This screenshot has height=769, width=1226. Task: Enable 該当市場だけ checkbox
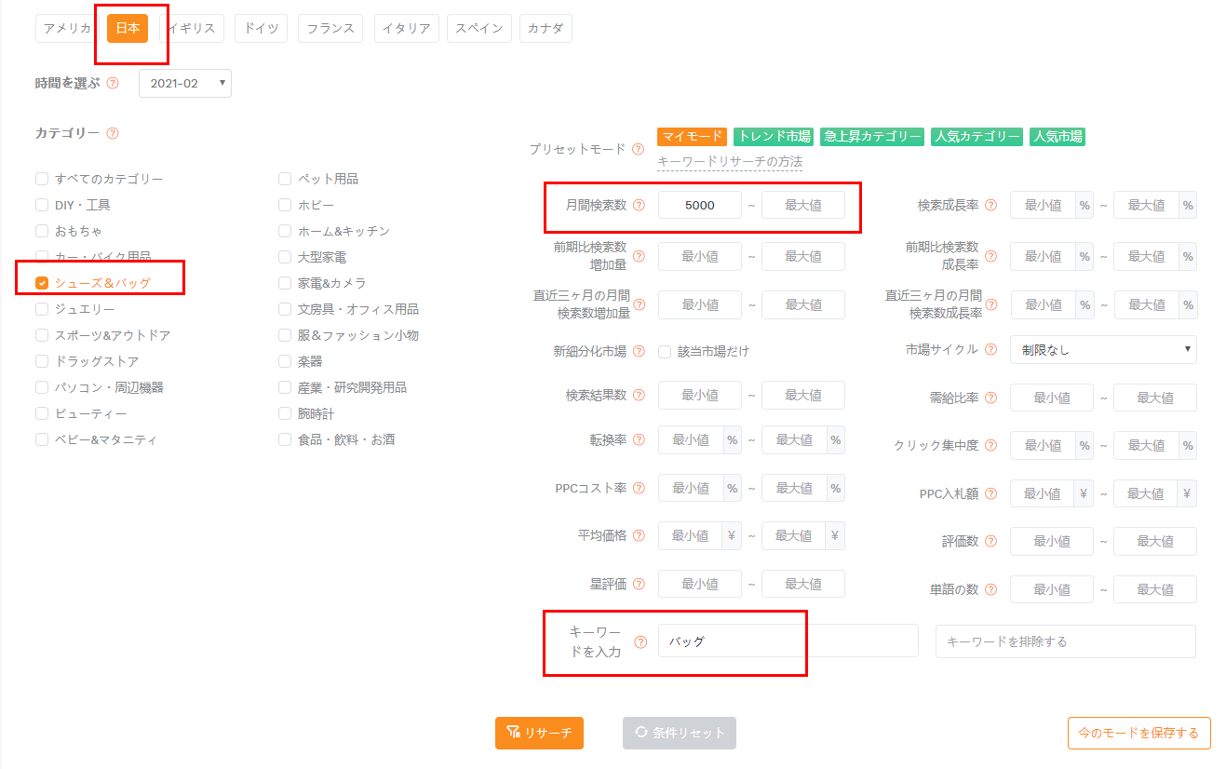pyautogui.click(x=665, y=351)
